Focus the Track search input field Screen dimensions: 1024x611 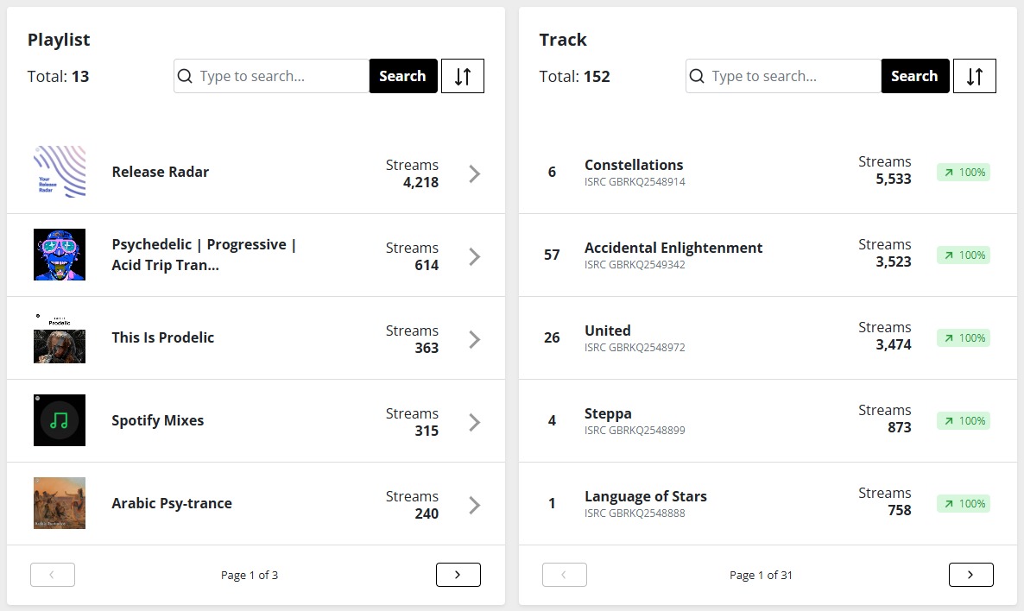pyautogui.click(x=793, y=76)
